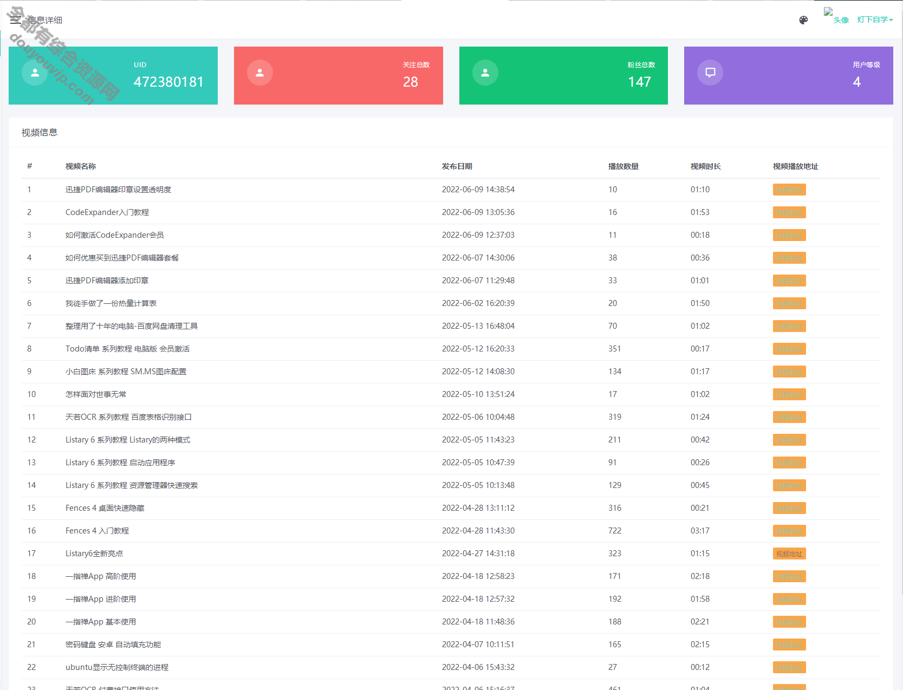Viewport: 903px width, 690px height.
Task: Toggle the hamburger sidebar menu icon
Action: pyautogui.click(x=15, y=20)
